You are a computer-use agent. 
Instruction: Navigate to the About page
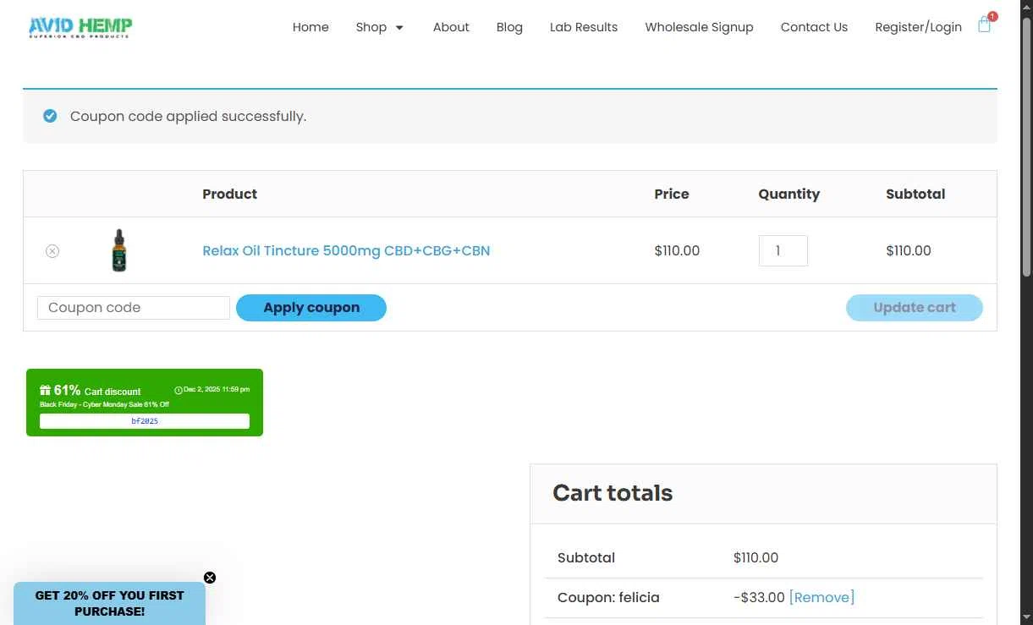[451, 27]
